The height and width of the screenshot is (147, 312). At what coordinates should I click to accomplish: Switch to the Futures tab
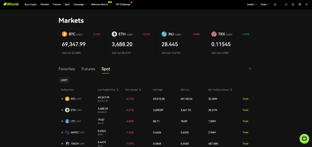88,69
